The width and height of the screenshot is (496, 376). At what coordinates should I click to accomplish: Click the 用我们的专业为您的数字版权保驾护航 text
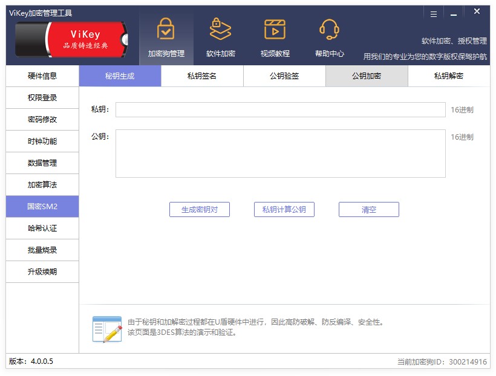(x=425, y=57)
